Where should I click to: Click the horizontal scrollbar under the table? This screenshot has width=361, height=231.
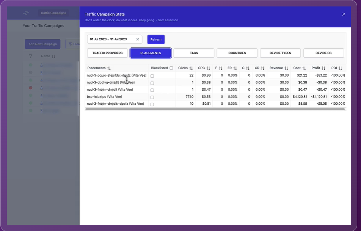tap(215, 109)
